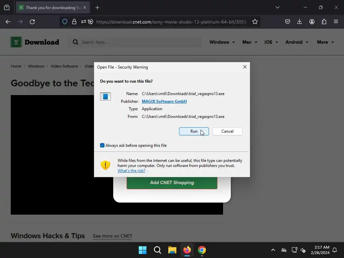
Task: Click the Firefox forward arrow
Action: (x=20, y=22)
